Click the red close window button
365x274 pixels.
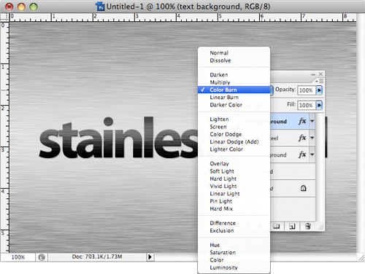(9, 7)
